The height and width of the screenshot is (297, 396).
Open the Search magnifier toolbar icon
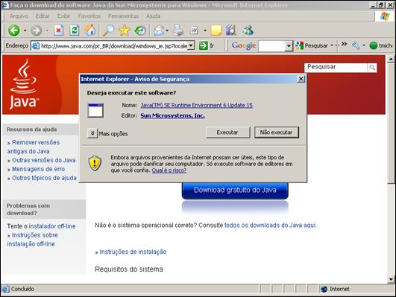(109, 31)
